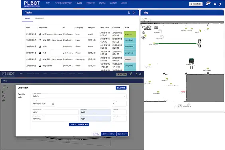Focus the pickup Quantity field
The image size is (225, 150).
point(119,112)
